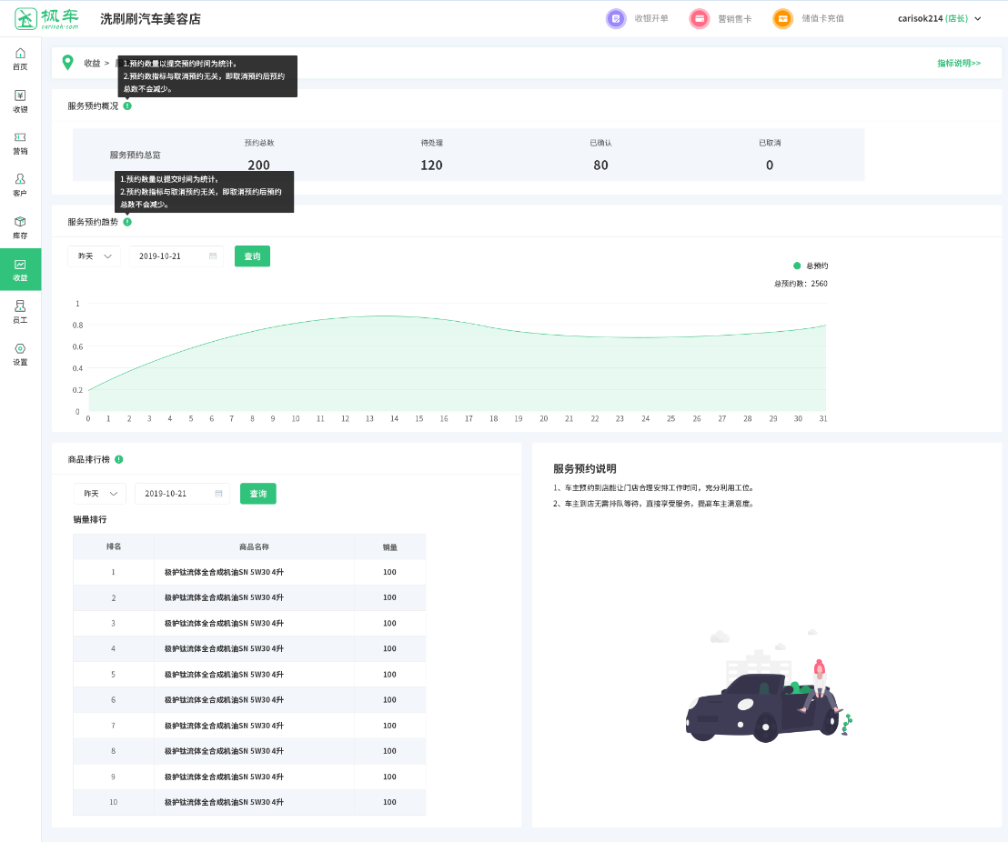The image size is (1008, 842).
Task: Click 查询 button in trend section
Action: (x=252, y=256)
